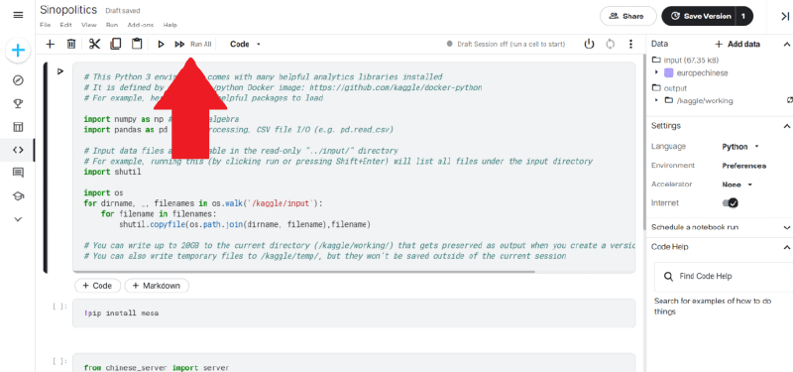Screen dimensions: 793x372
Task: Run the first cell via its gutter play icon
Action: tap(60, 71)
